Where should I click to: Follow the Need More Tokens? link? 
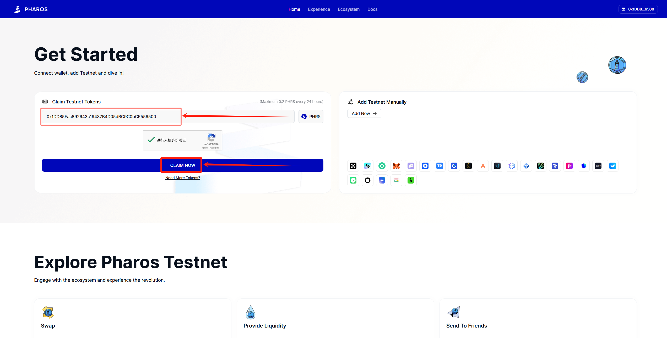pyautogui.click(x=183, y=178)
